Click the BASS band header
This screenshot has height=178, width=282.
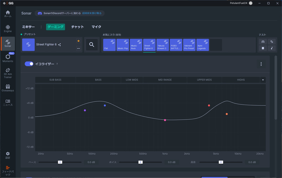coord(98,80)
